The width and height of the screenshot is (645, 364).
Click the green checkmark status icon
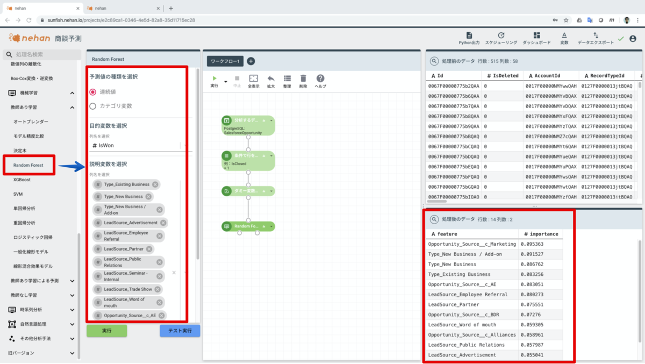621,39
